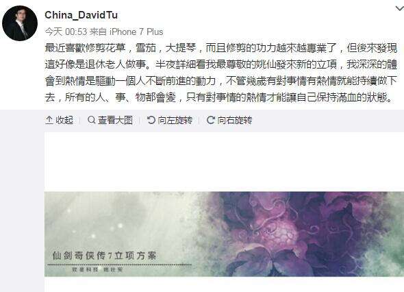
Task: Open the China_DavidTu profile avatar
Action: point(20,23)
